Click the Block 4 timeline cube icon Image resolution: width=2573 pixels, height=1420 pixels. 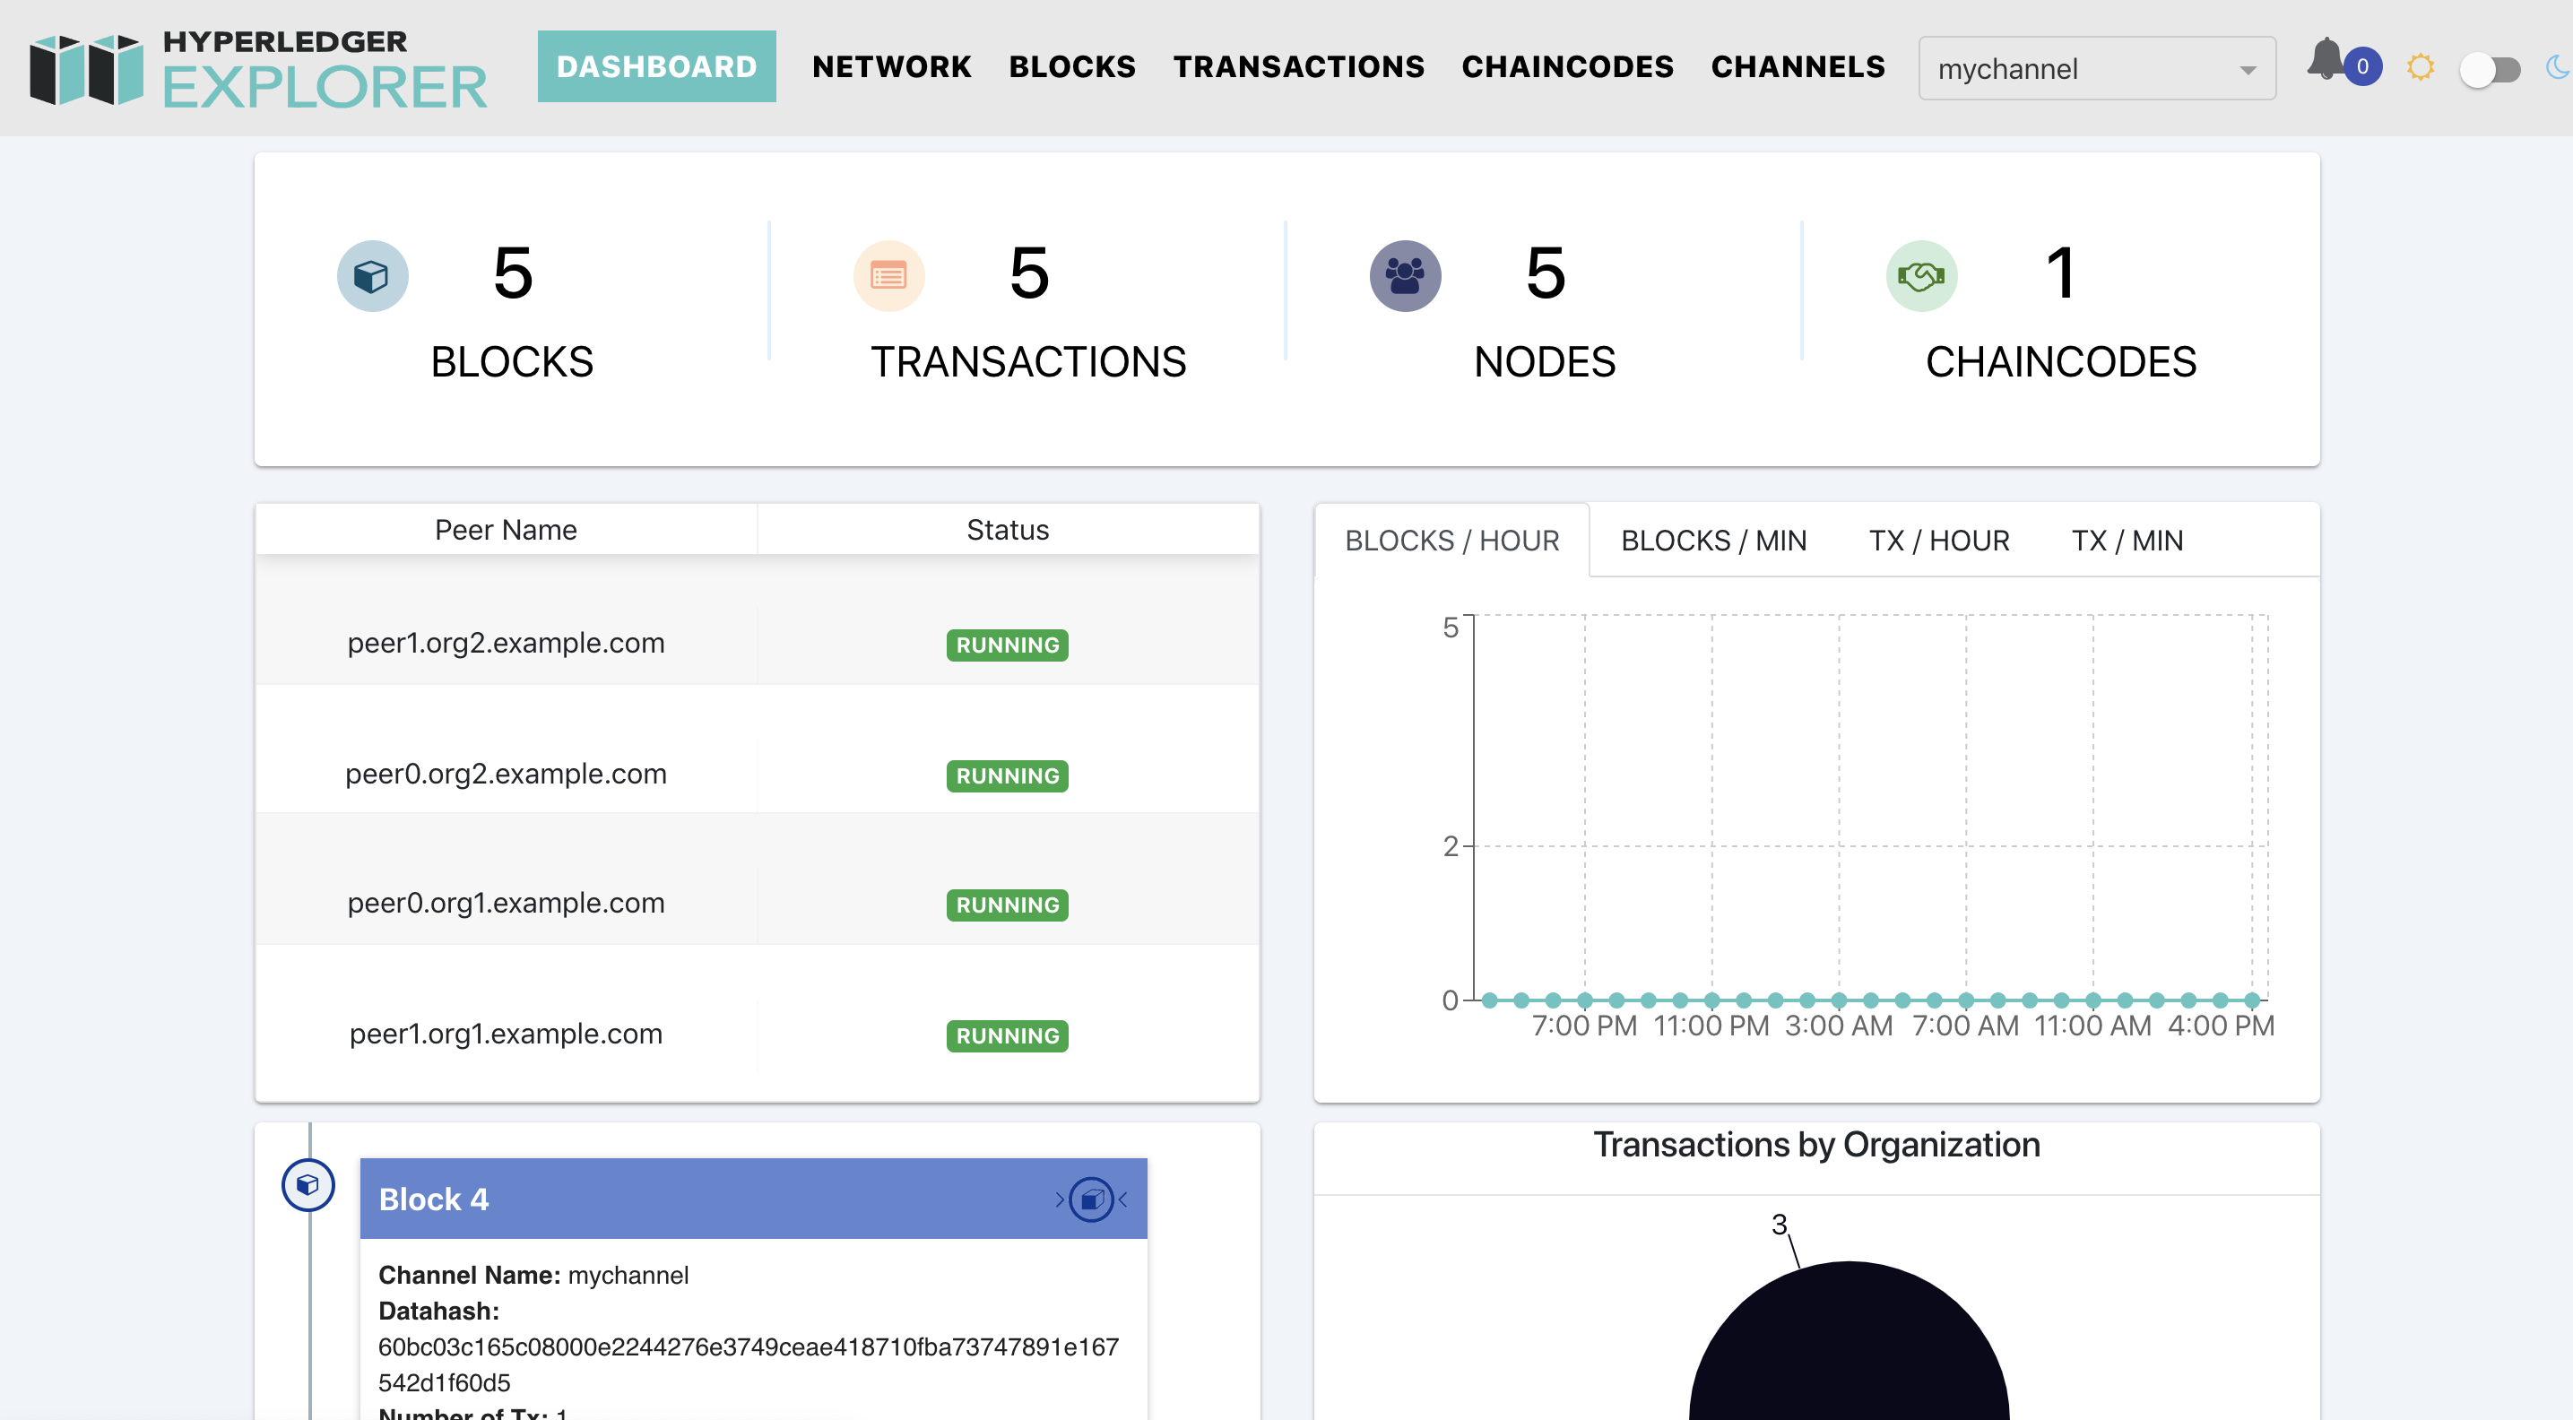click(308, 1185)
